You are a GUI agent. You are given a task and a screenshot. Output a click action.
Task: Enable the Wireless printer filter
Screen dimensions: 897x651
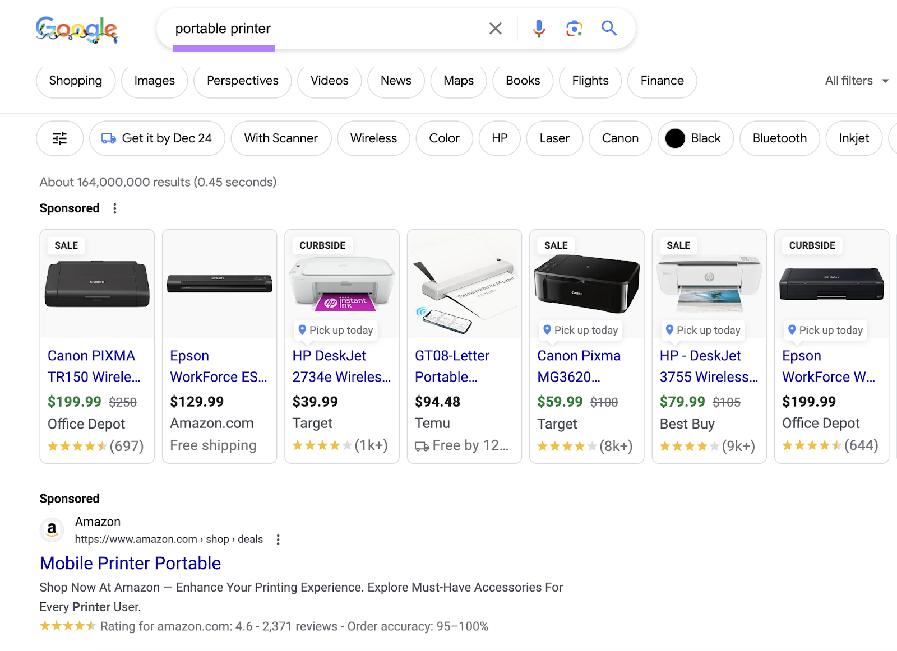pyautogui.click(x=373, y=138)
